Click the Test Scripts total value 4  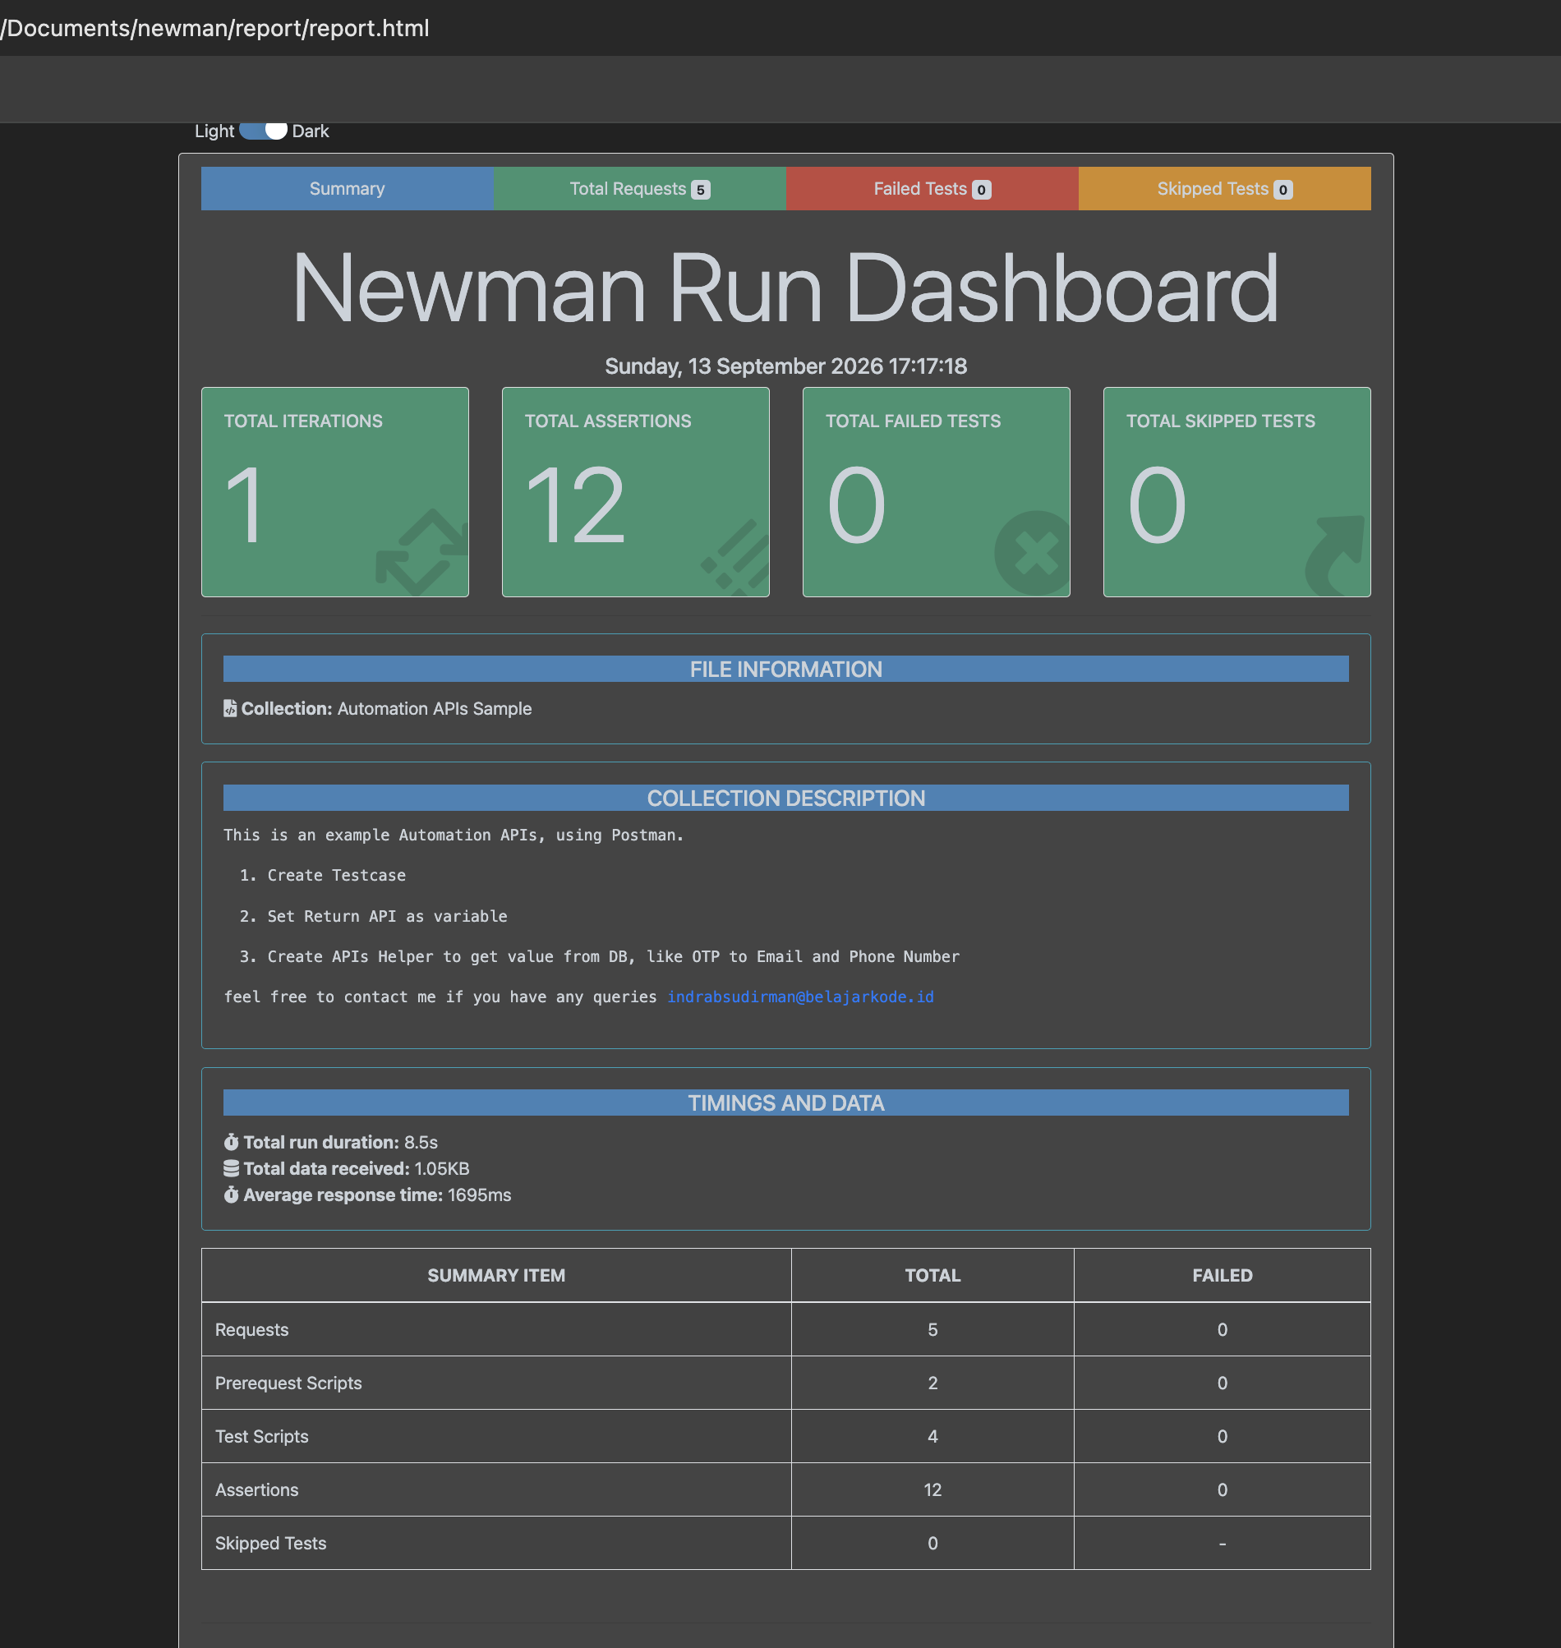(x=932, y=1436)
